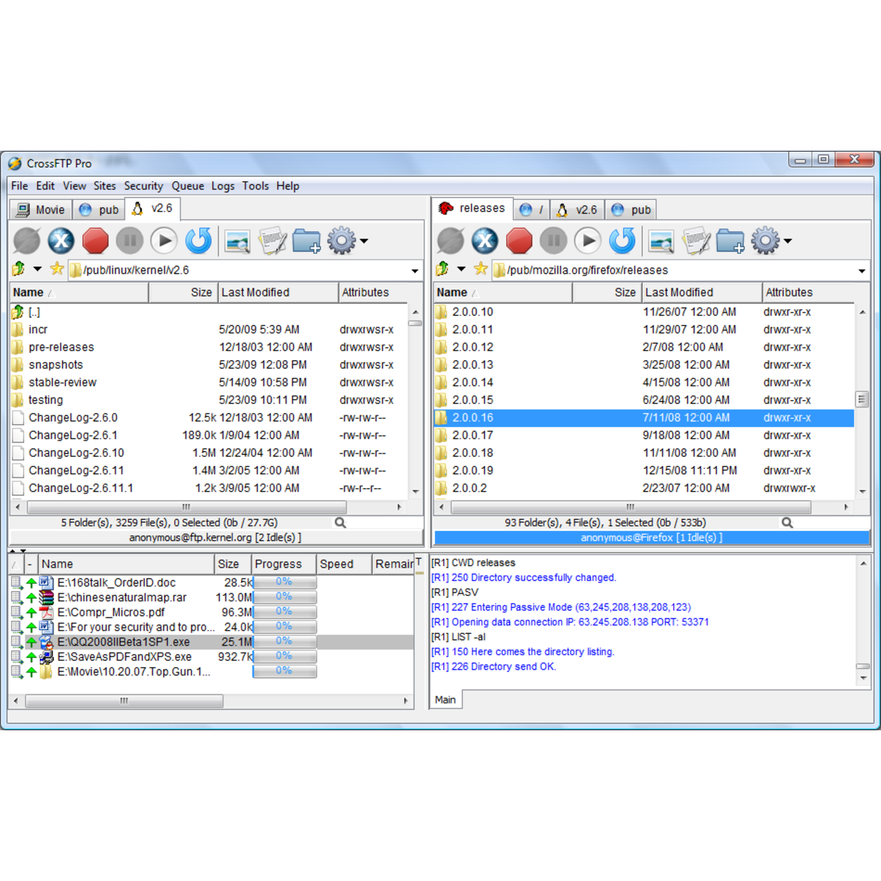
Task: Click the red stop icon in right pane
Action: click(520, 241)
